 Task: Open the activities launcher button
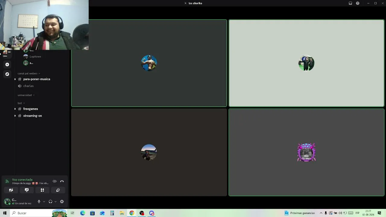[42, 190]
